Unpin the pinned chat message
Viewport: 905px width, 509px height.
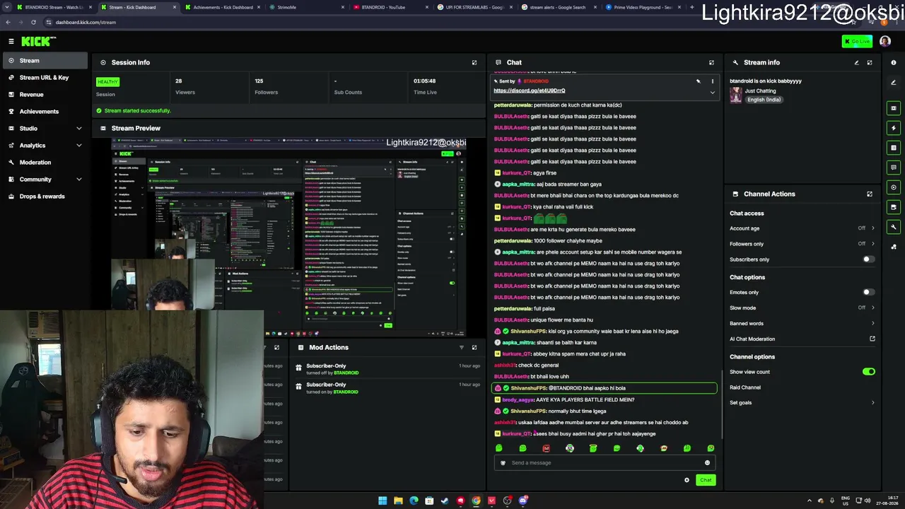click(698, 81)
